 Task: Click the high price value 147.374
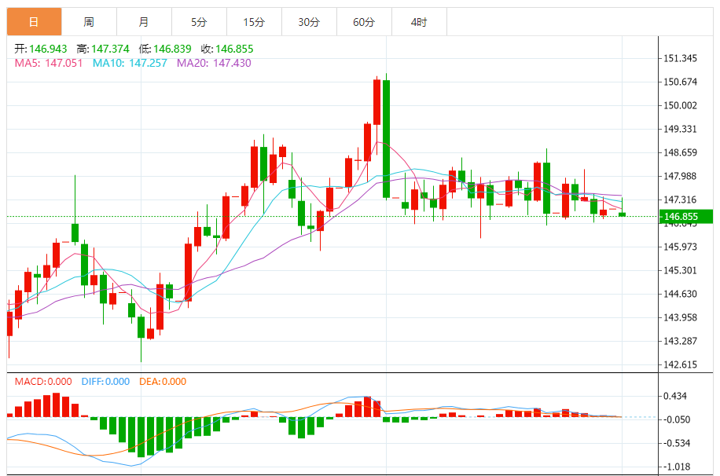(110, 49)
